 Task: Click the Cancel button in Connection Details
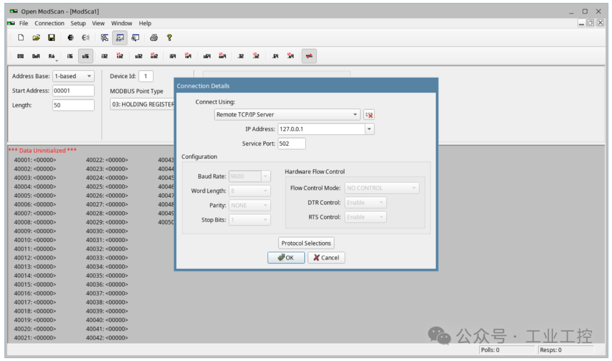pyautogui.click(x=326, y=258)
